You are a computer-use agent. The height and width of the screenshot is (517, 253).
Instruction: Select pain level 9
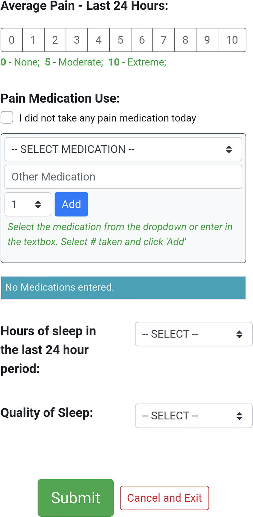point(207,40)
